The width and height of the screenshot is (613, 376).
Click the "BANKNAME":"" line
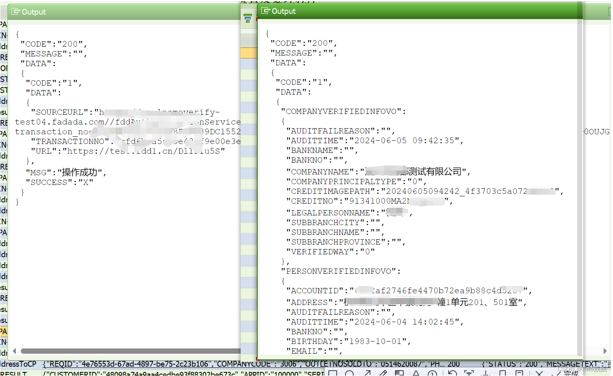[322, 150]
